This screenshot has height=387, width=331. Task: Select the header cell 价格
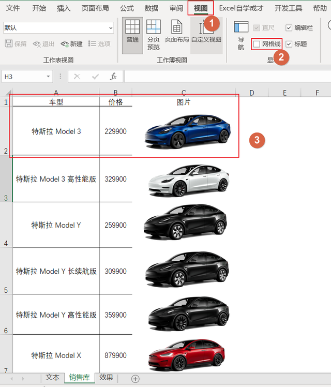115,102
